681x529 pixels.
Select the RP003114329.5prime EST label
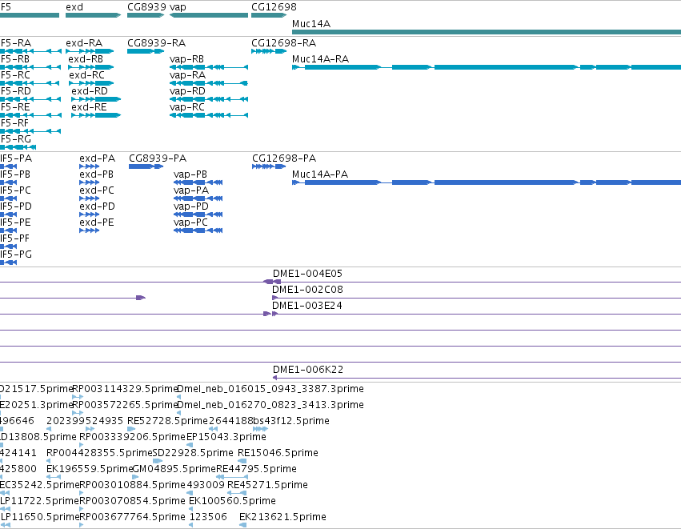(x=125, y=389)
